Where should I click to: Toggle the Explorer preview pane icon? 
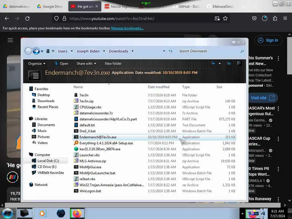pos(229,64)
